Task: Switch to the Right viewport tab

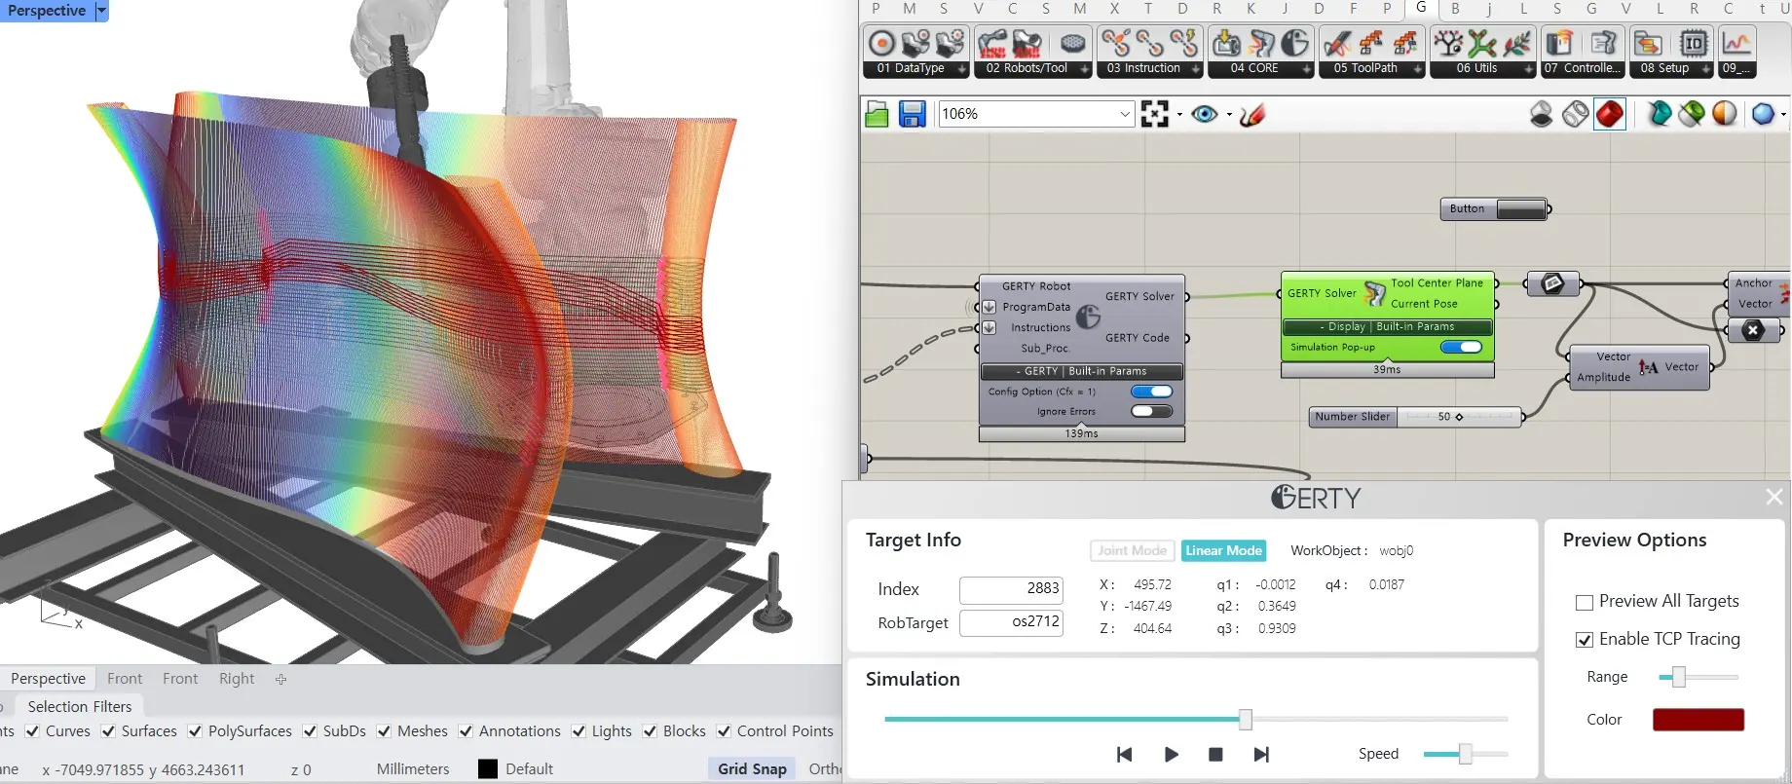Action: tap(237, 679)
